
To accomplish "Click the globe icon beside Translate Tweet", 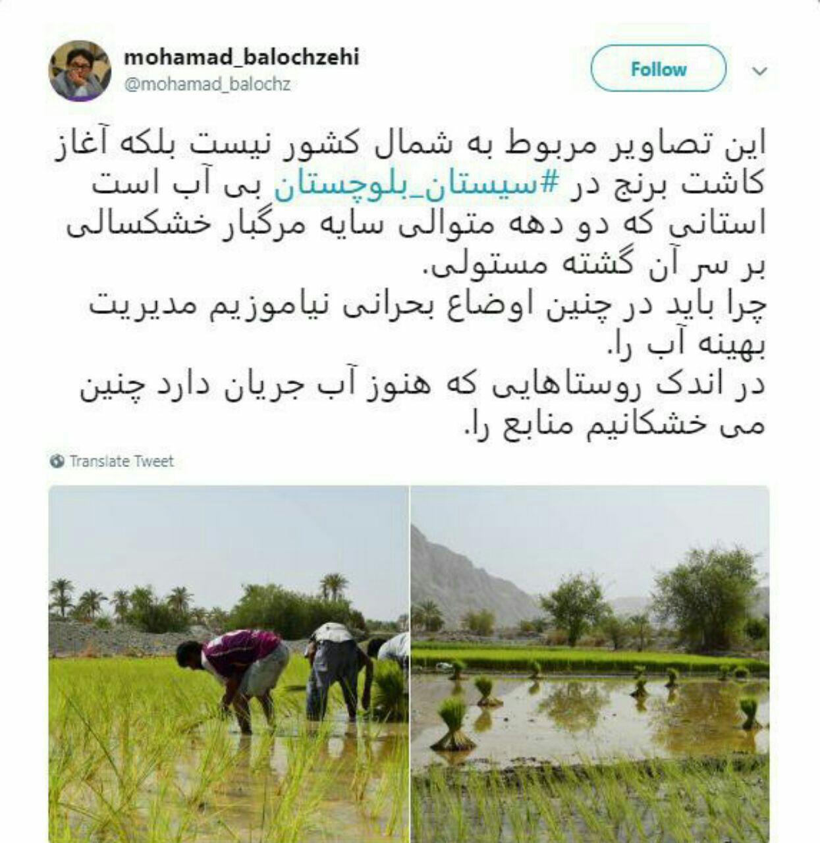I will pos(57,461).
